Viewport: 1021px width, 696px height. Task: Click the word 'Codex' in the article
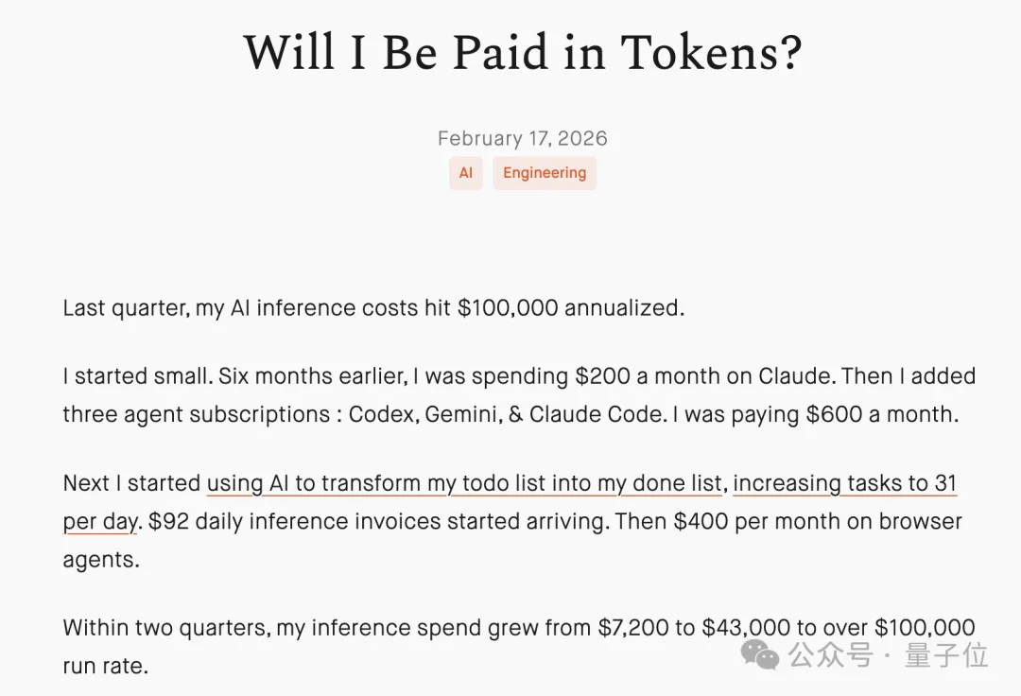point(382,414)
